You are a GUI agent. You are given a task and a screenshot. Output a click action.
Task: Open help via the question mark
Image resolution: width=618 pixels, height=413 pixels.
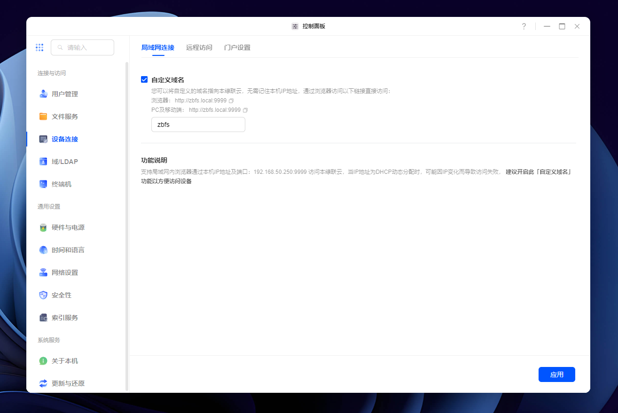pyautogui.click(x=524, y=26)
